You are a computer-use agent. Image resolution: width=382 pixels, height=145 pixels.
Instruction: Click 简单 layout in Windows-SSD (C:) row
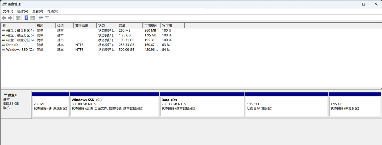(40, 50)
